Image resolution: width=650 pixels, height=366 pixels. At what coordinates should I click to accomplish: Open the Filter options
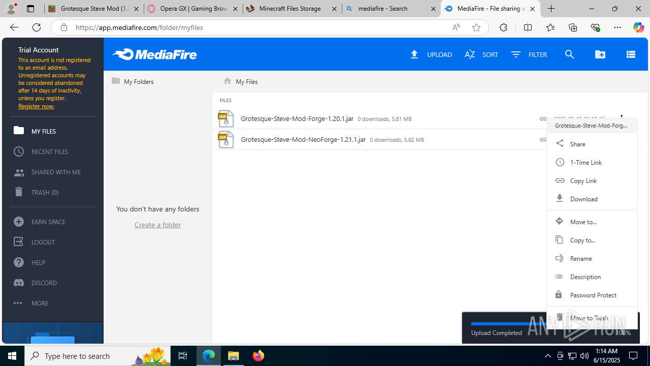(529, 54)
